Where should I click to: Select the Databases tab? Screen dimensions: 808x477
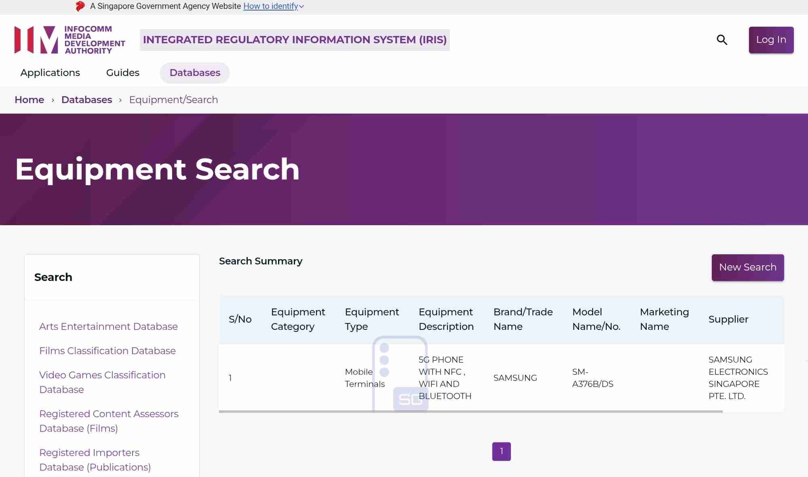[195, 73]
